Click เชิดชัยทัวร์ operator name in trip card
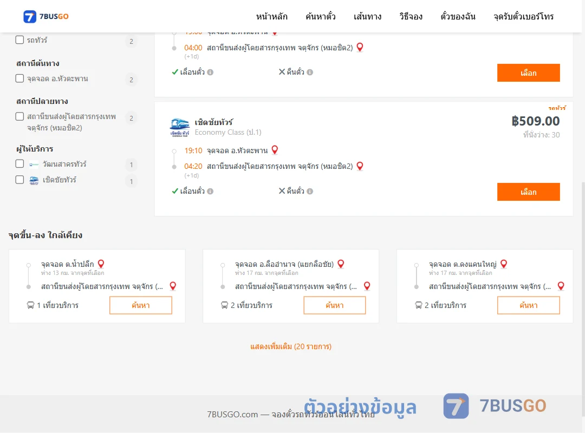This screenshot has height=433, width=585. click(214, 122)
